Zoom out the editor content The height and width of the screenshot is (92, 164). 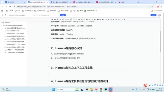(119, 19)
